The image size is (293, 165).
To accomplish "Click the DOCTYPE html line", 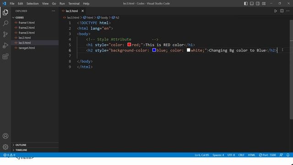I will coord(94,23).
